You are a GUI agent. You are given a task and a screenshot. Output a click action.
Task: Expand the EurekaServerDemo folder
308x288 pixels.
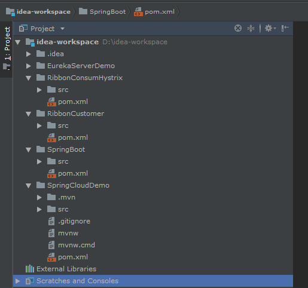[29, 66]
